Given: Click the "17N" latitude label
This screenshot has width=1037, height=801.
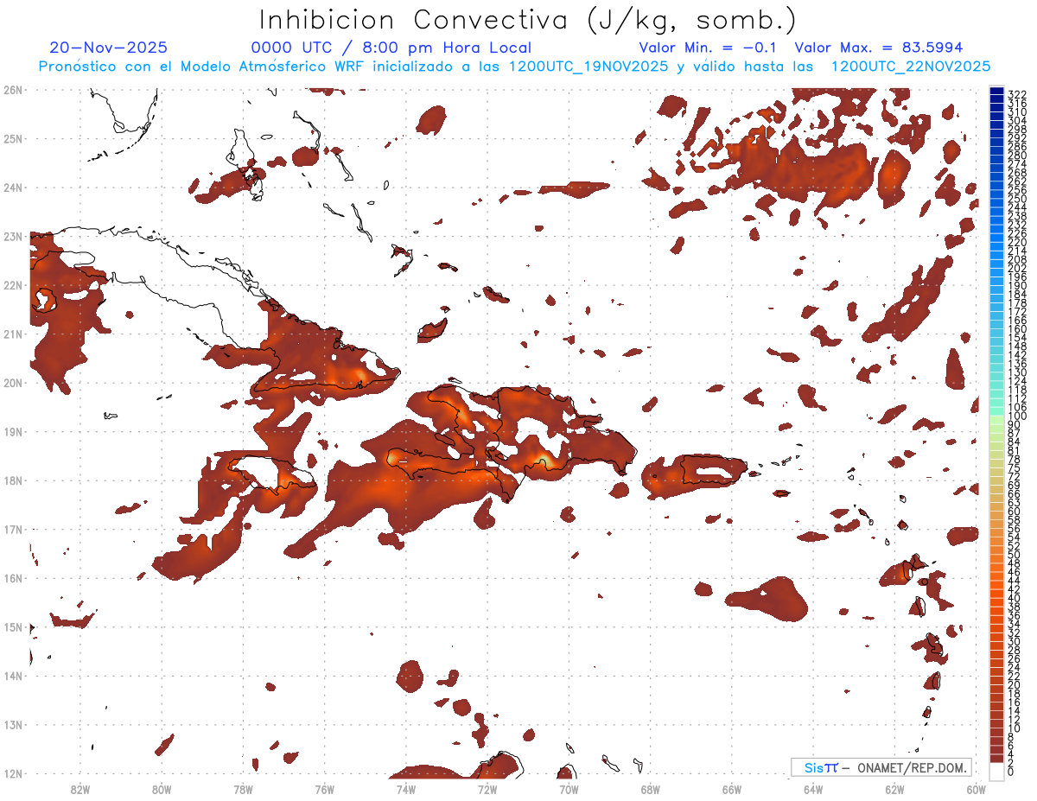Looking at the screenshot, I should [13, 529].
